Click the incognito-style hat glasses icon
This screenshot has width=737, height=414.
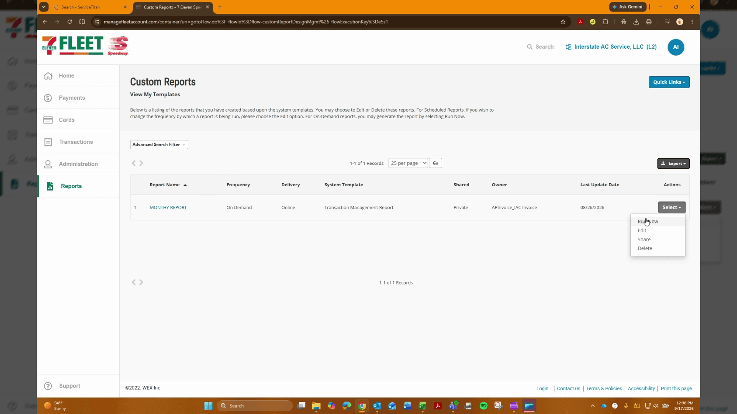[x=624, y=22]
